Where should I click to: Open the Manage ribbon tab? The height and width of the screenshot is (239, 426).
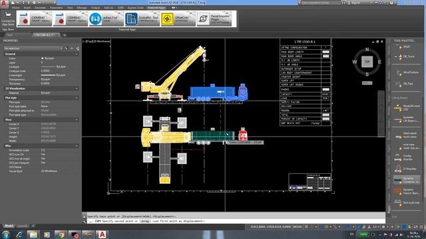pyautogui.click(x=82, y=8)
